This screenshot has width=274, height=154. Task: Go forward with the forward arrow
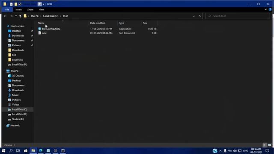(x=12, y=16)
